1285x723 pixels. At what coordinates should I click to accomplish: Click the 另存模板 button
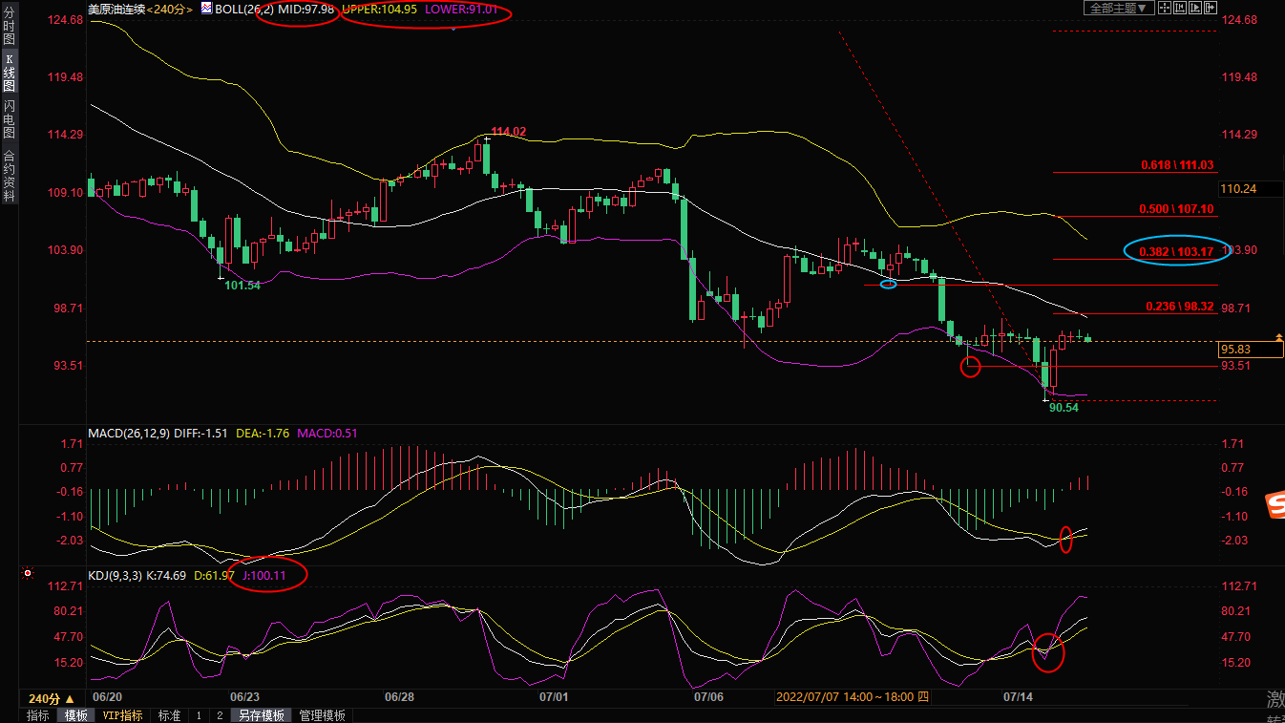(x=262, y=715)
